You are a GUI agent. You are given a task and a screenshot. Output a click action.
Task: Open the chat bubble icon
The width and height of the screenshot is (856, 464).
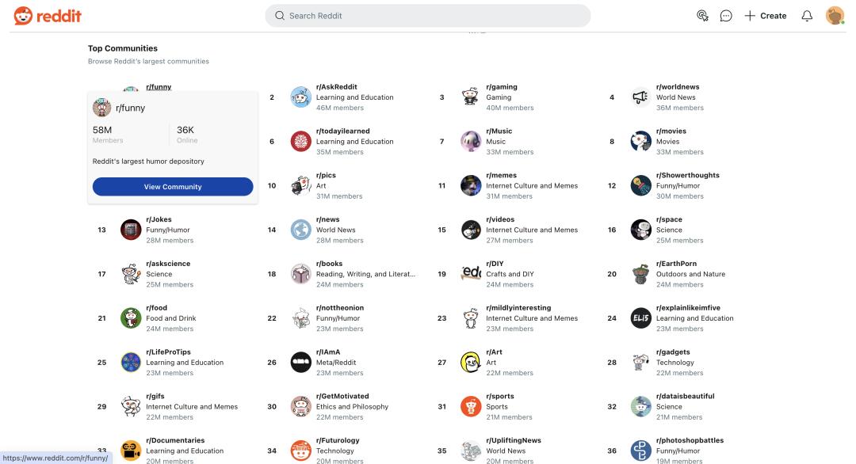pyautogui.click(x=725, y=16)
